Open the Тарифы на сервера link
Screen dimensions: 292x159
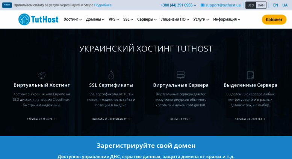(x=250, y=119)
